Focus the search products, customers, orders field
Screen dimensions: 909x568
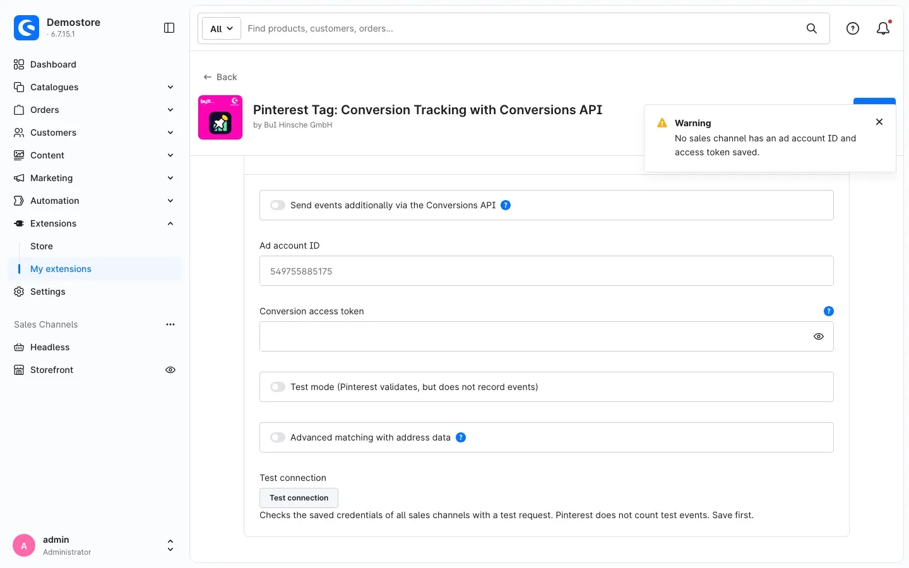521,28
